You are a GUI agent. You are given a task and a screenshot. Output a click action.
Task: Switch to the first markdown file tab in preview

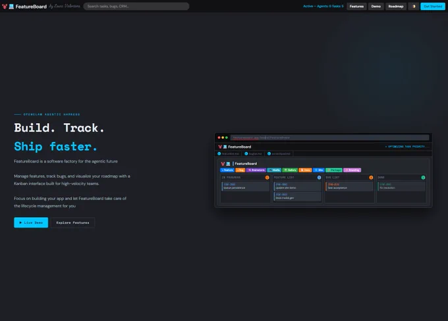(229, 154)
